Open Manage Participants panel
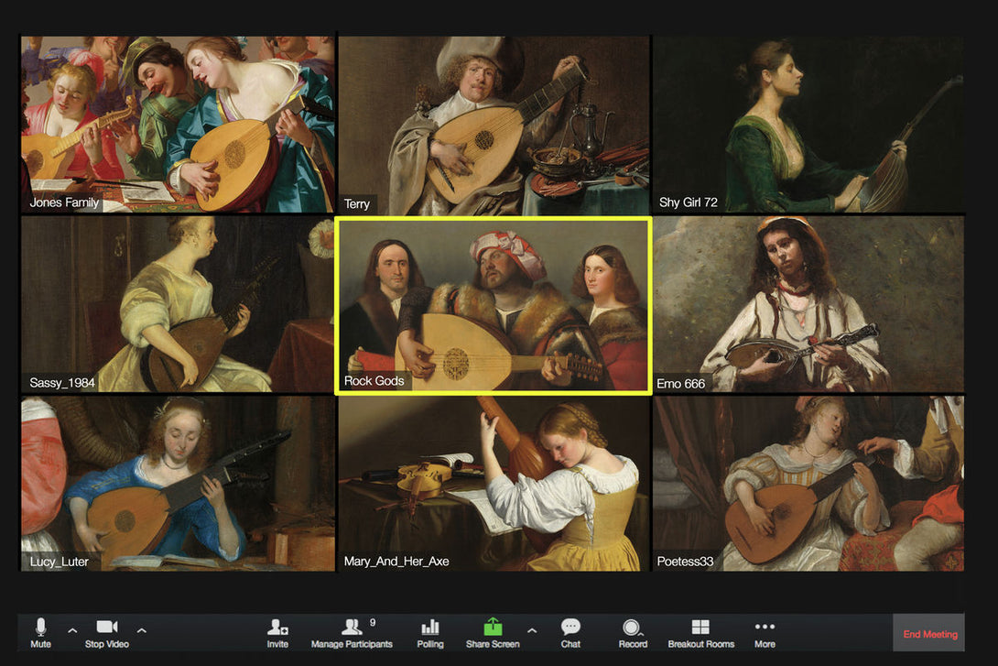Viewport: 998px width, 666px height. [352, 632]
